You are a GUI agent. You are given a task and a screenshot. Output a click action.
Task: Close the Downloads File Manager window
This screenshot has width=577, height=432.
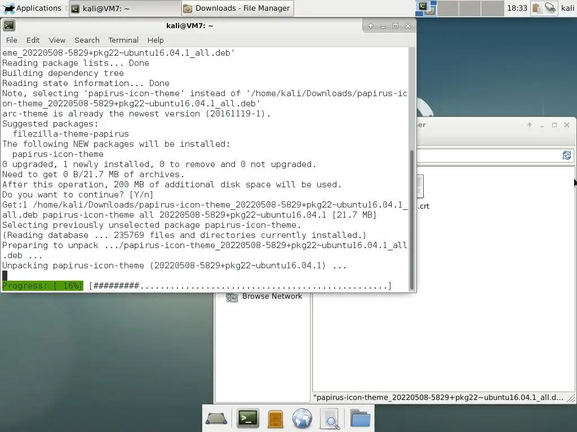click(x=567, y=125)
